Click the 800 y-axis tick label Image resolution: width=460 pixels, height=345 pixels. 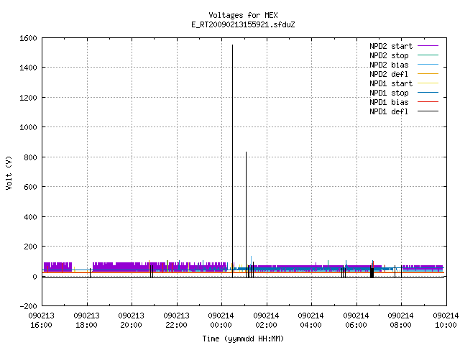tap(30, 157)
